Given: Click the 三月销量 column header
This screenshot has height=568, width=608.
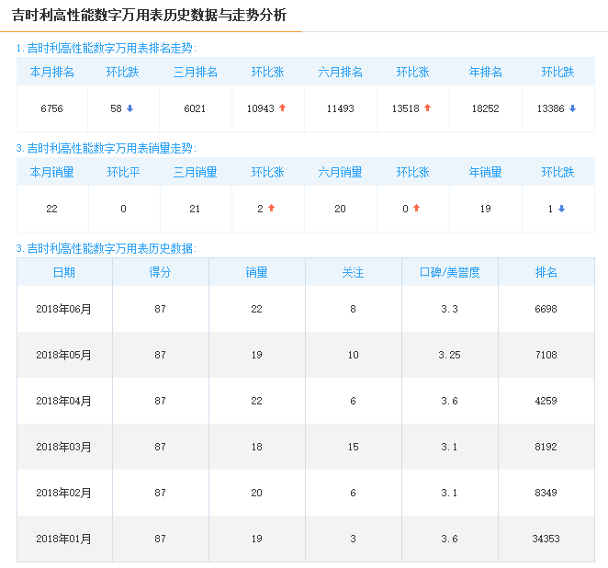Looking at the screenshot, I should tap(195, 172).
